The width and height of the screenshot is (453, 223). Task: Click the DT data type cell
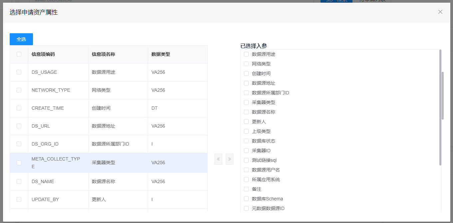tap(178, 108)
